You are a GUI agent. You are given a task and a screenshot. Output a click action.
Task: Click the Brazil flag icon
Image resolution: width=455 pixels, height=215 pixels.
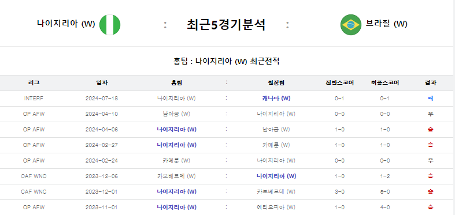pyautogui.click(x=351, y=25)
